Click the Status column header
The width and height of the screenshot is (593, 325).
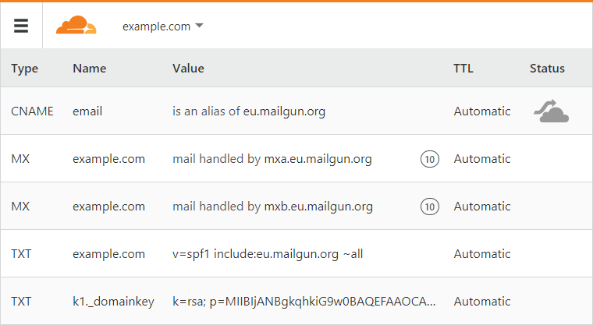(x=547, y=69)
